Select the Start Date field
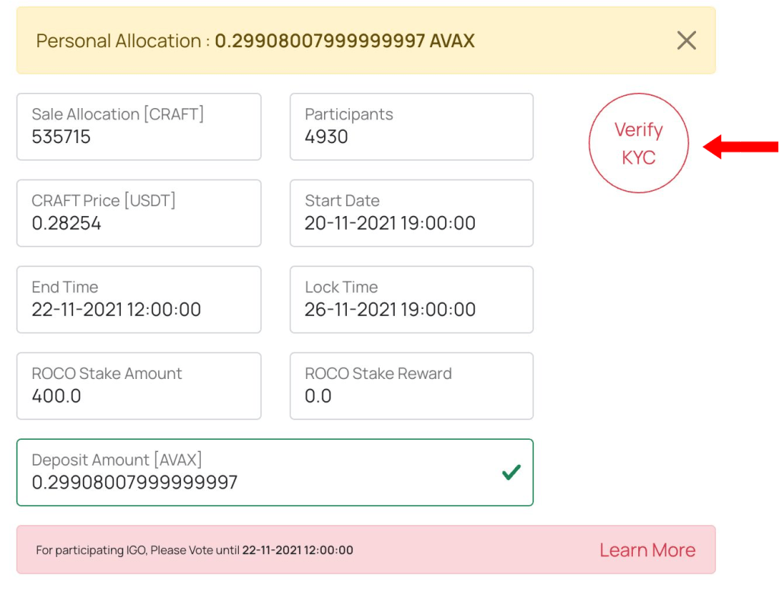Screen dimensions: 779x605 [411, 213]
